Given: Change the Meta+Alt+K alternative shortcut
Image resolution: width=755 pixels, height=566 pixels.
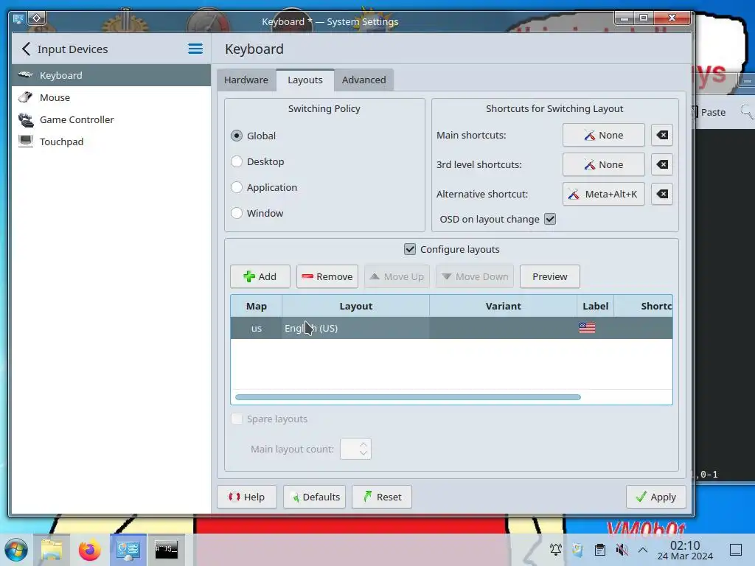Looking at the screenshot, I should (x=603, y=194).
